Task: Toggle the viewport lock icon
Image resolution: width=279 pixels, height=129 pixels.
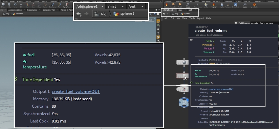Action: [x=158, y=29]
